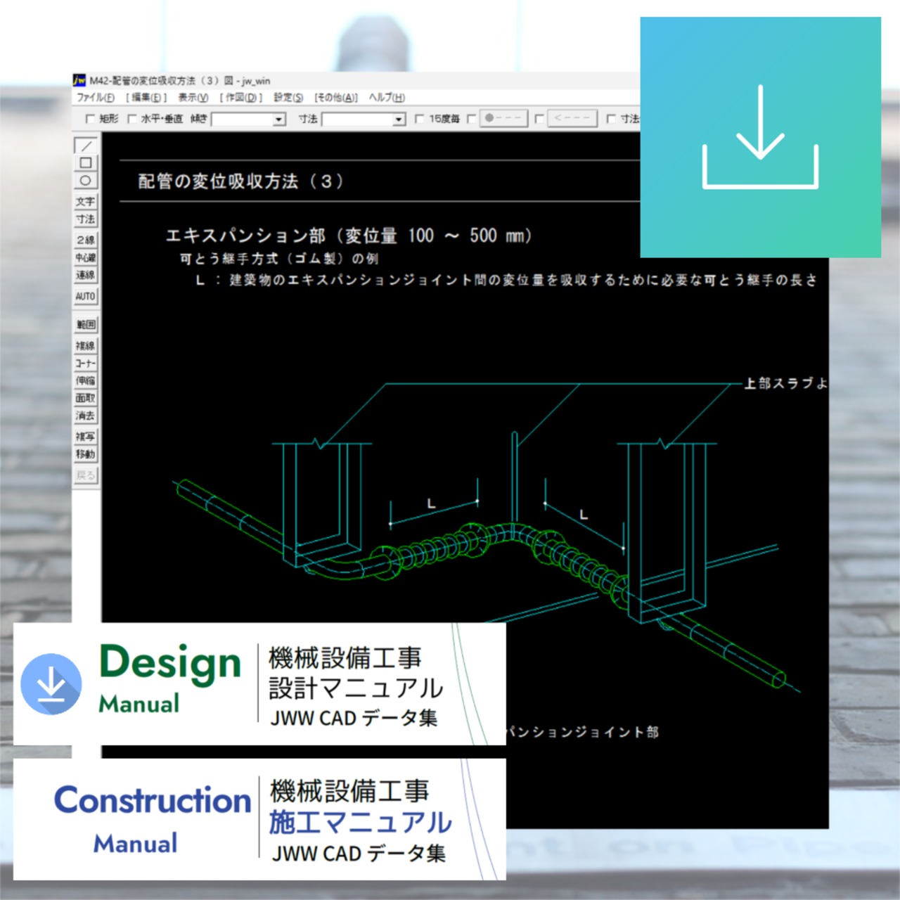Click the ●--- endpoint button
Viewport: 900px width, 900px height.
[503, 118]
